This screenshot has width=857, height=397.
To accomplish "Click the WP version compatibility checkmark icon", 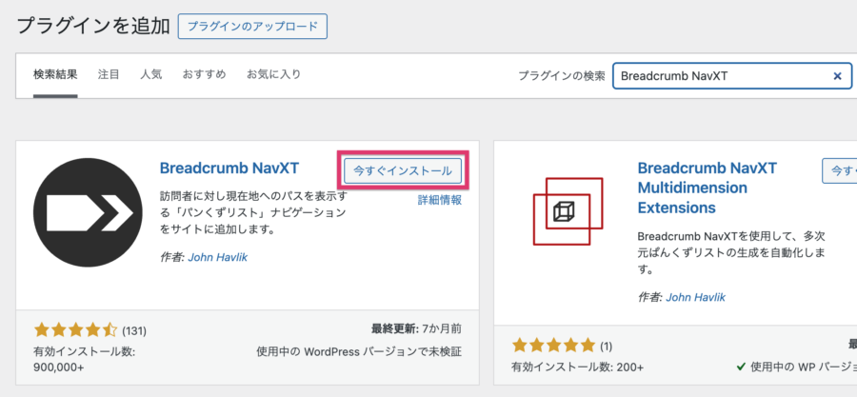I will 741,367.
